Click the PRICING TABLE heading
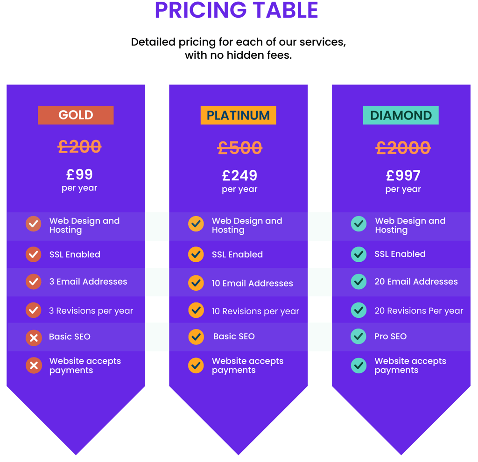The width and height of the screenshot is (478, 462). [237, 10]
